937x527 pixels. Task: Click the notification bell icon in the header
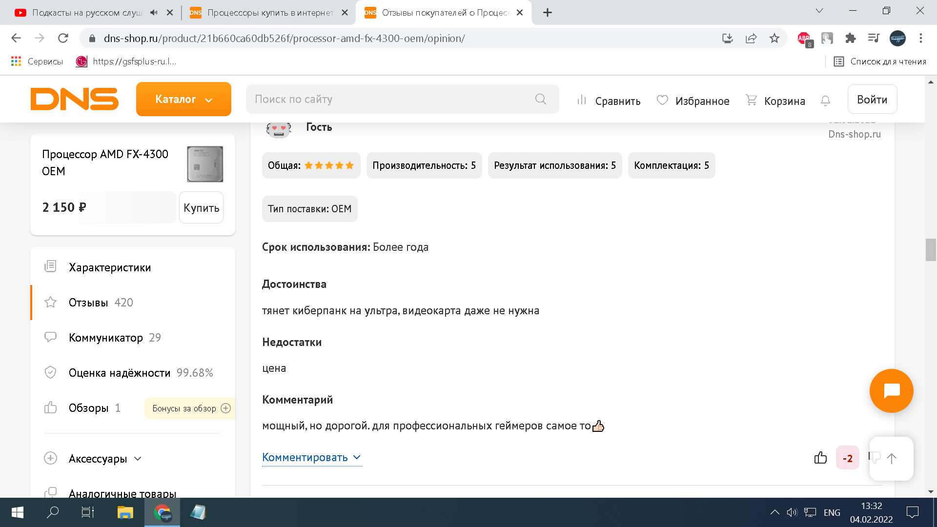click(x=825, y=101)
